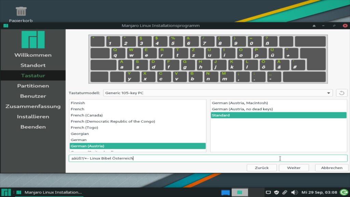Go to the Installieren step
Image resolution: width=350 pixels, height=197 pixels.
pos(33,117)
